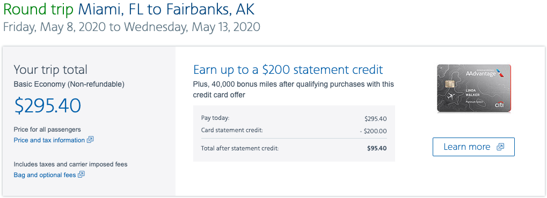
Task: Select the AAdvantage credit card image
Action: [x=474, y=88]
